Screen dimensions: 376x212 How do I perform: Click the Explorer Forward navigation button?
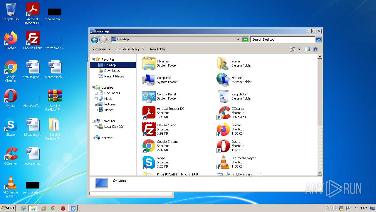pos(103,39)
